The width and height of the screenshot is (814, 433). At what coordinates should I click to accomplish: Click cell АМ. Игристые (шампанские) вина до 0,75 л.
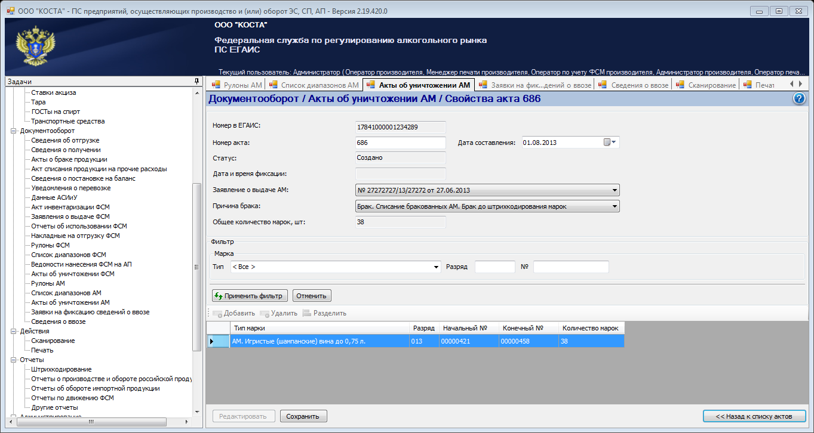(320, 341)
